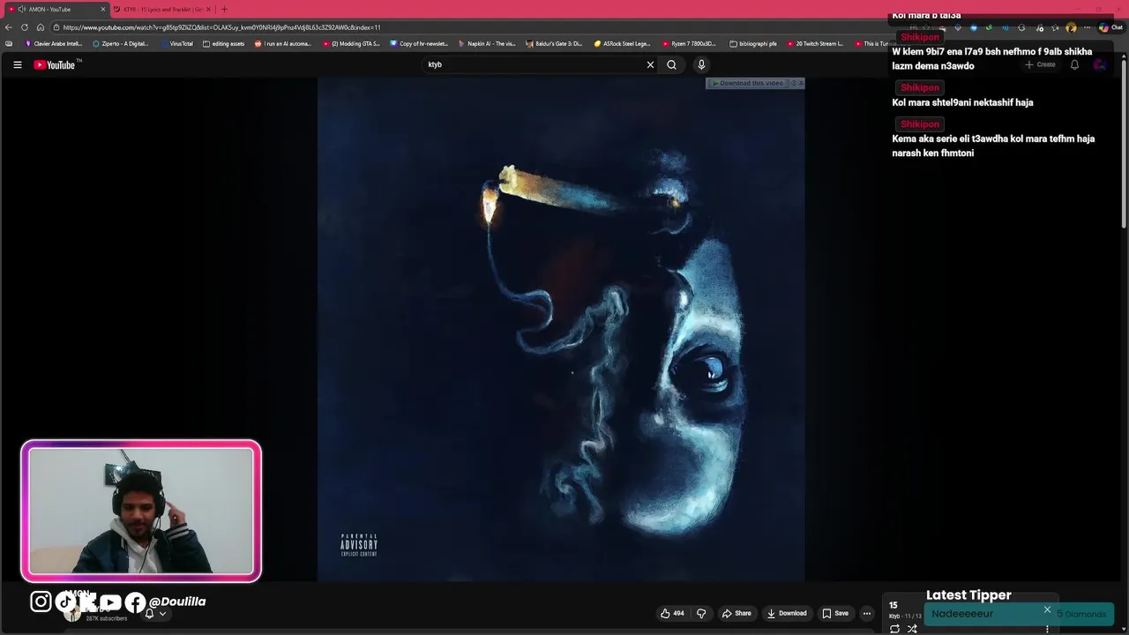The height and width of the screenshot is (635, 1129).
Task: Click the album art video player
Action: (561, 330)
